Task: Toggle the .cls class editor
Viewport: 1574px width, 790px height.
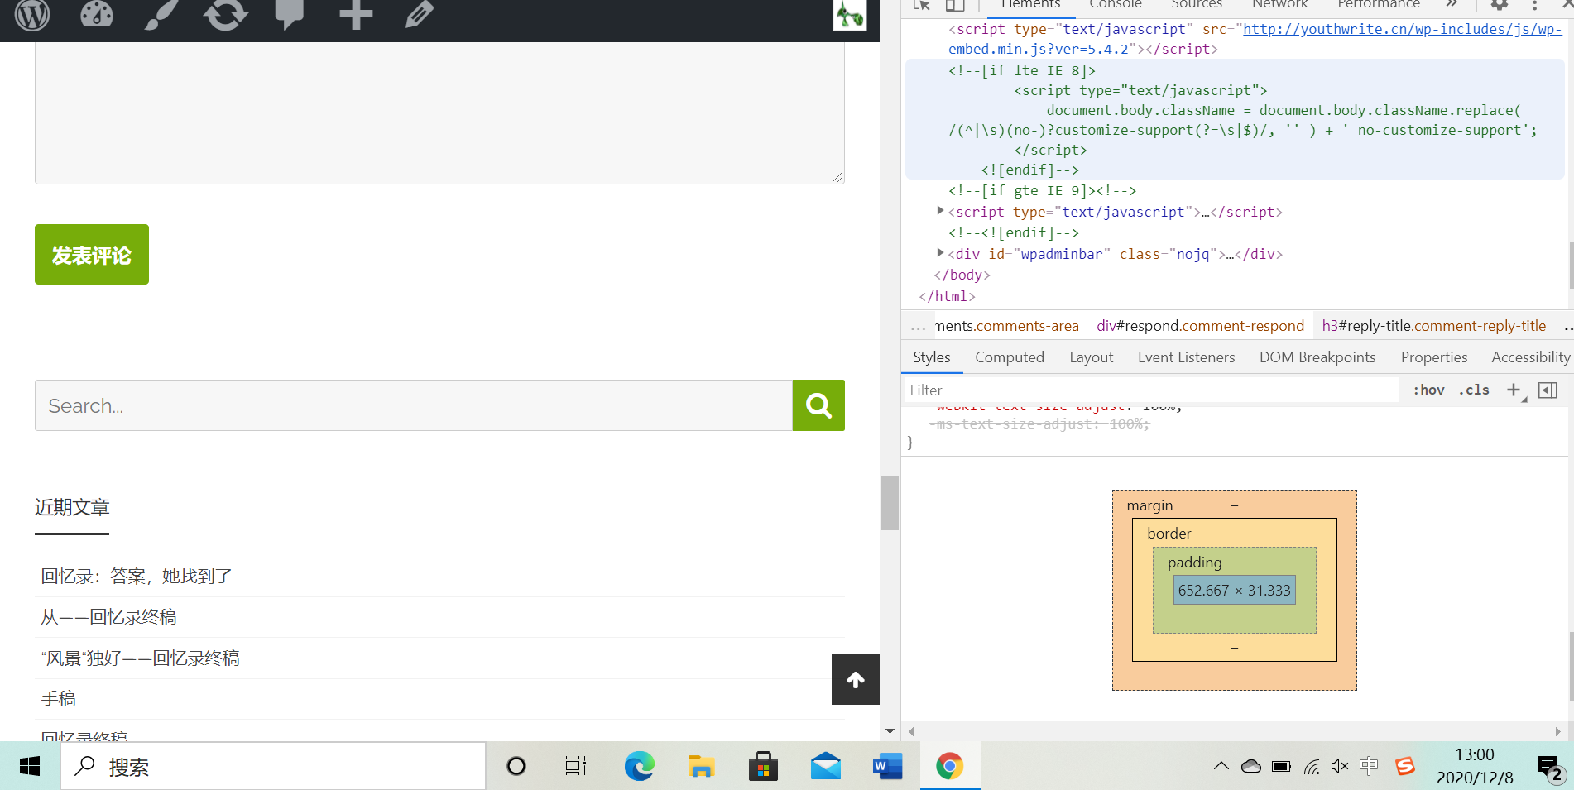Action: pos(1474,390)
